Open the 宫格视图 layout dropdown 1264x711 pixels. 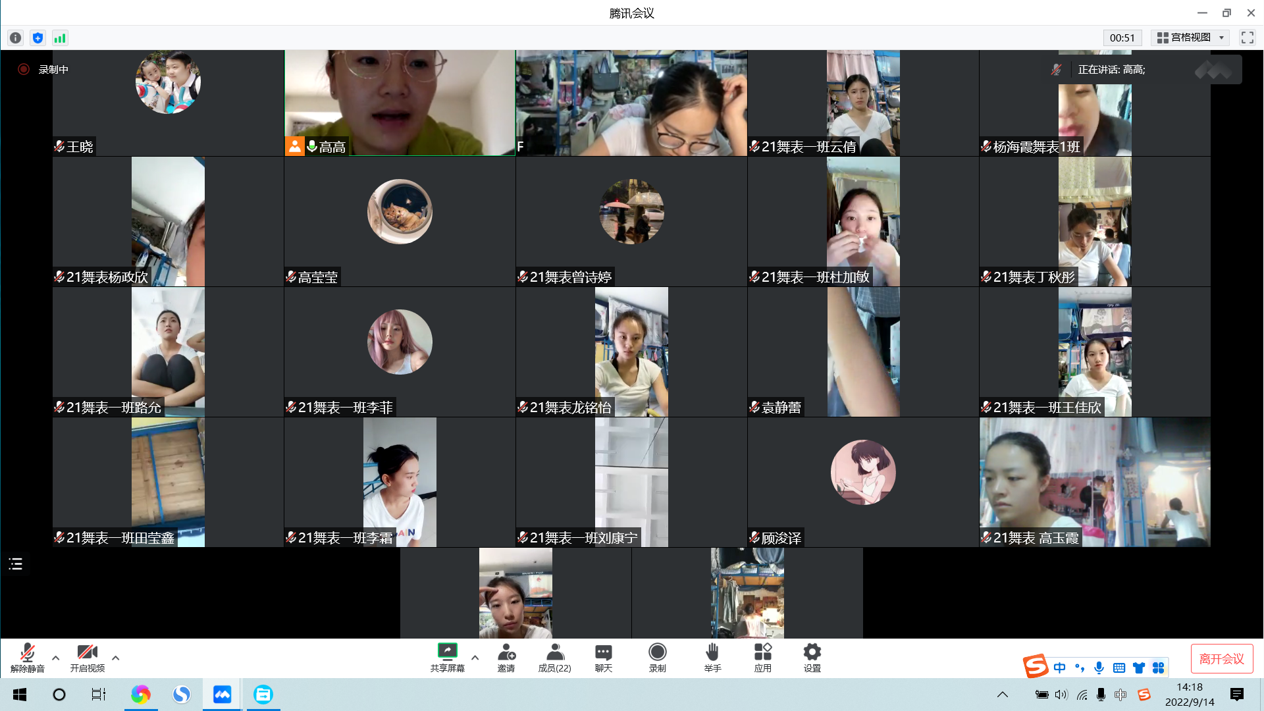(1190, 38)
